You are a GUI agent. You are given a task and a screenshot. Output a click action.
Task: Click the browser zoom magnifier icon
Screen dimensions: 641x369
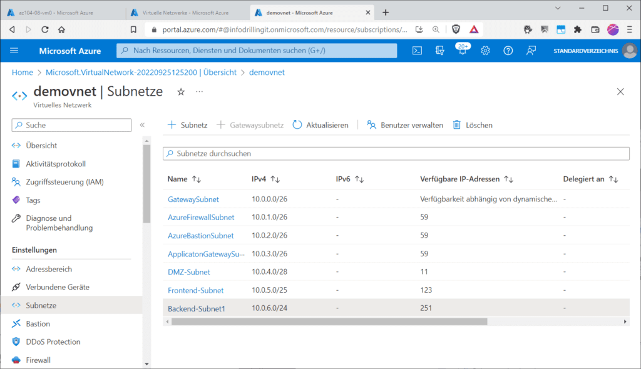(436, 29)
